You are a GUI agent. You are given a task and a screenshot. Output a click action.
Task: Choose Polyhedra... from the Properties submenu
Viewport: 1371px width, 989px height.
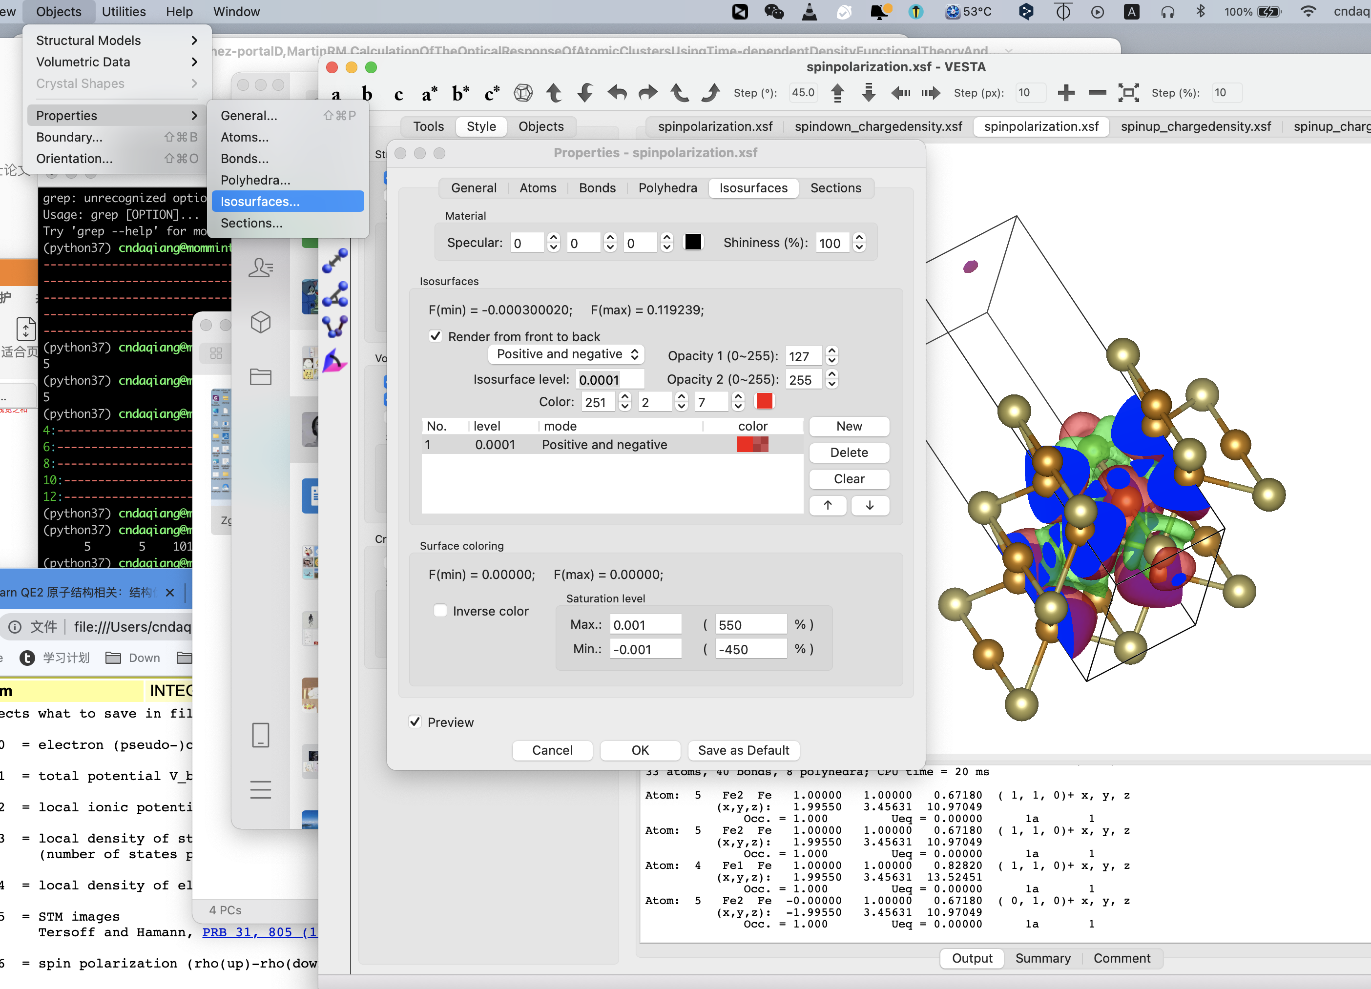pyautogui.click(x=256, y=180)
